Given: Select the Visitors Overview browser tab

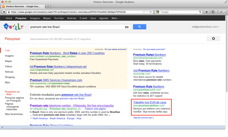Looking at the screenshot, I should pyautogui.click(x=23, y=6).
